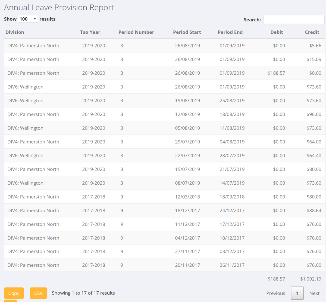The height and width of the screenshot is (302, 326).
Task: Click the Annual Leave Provision Report title
Action: (x=59, y=7)
